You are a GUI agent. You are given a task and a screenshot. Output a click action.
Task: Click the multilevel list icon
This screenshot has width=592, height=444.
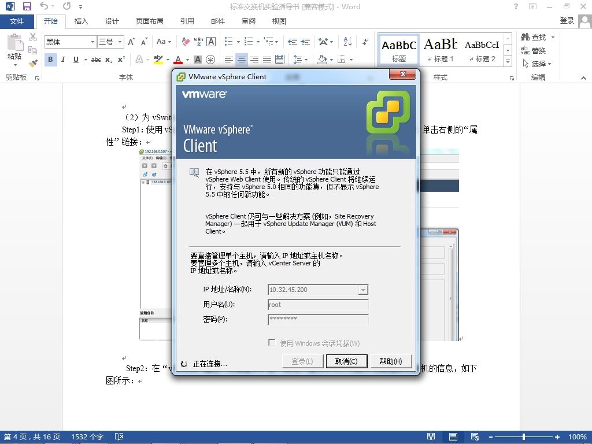click(268, 42)
